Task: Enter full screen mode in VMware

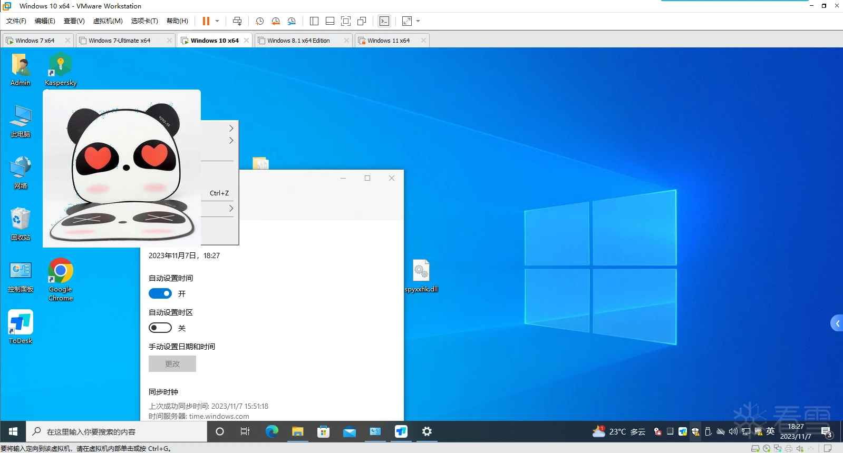Action: (346, 21)
